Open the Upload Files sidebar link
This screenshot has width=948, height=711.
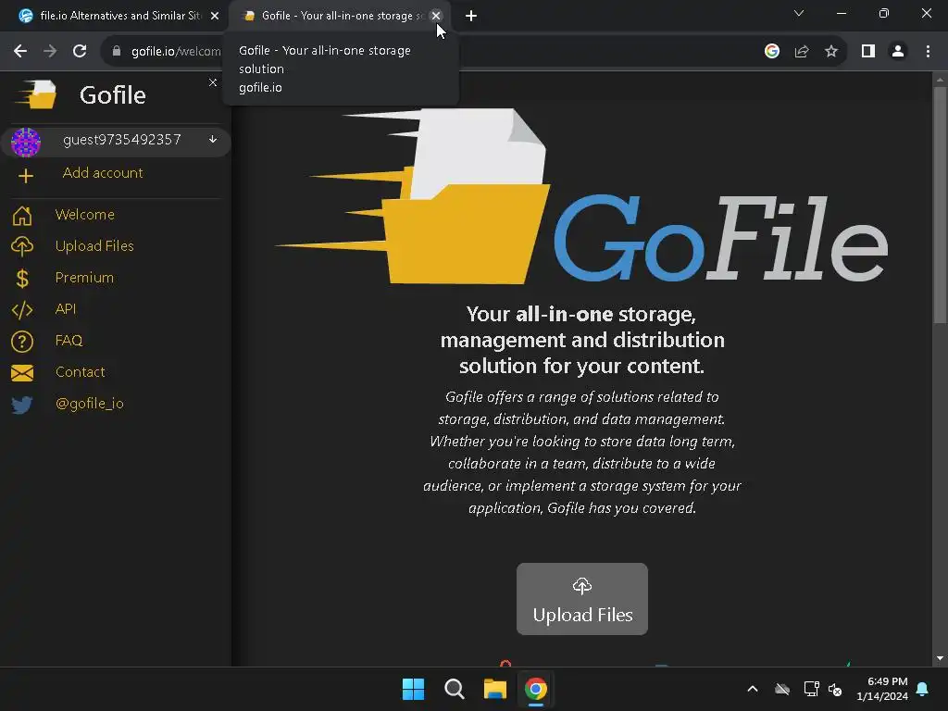point(94,246)
